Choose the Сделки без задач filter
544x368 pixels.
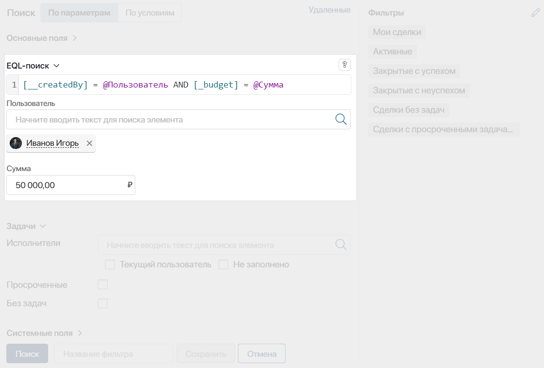(x=409, y=110)
